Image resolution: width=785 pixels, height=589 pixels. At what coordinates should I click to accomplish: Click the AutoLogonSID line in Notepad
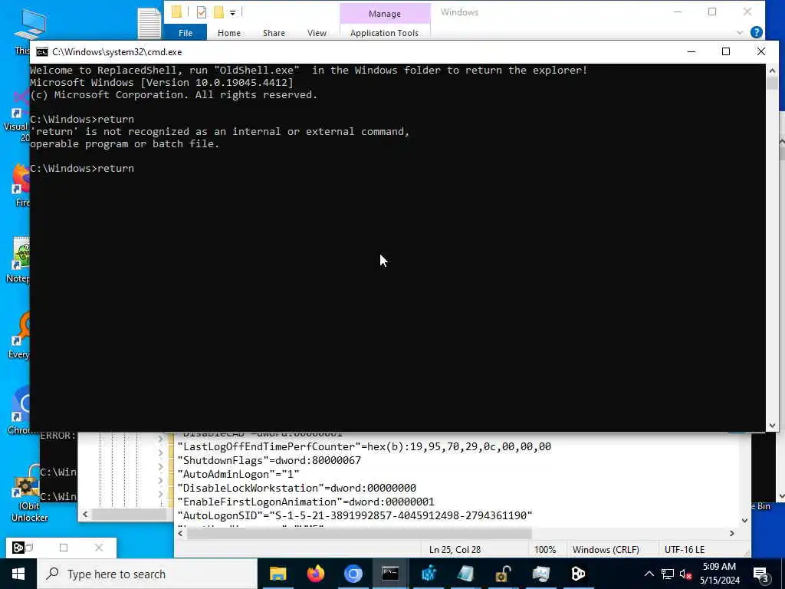tap(354, 515)
